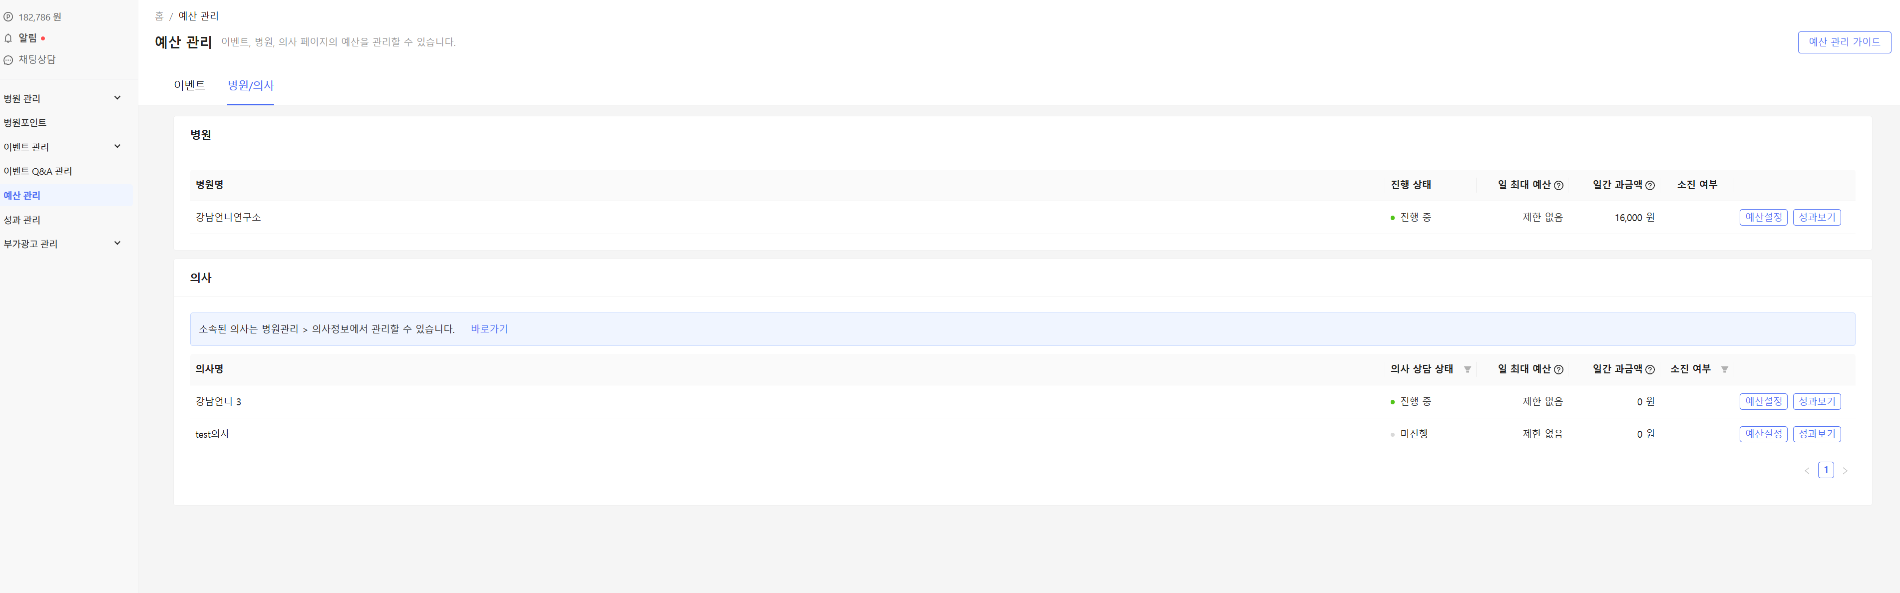The image size is (1900, 593).
Task: Click help icon beside doctor 일 최대 예산
Action: pos(1558,369)
